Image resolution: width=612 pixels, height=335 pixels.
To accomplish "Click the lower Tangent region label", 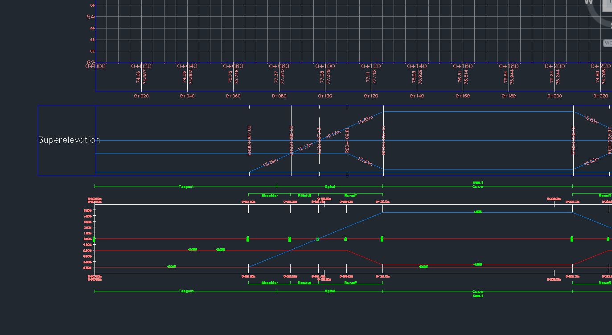I will click(x=186, y=291).
